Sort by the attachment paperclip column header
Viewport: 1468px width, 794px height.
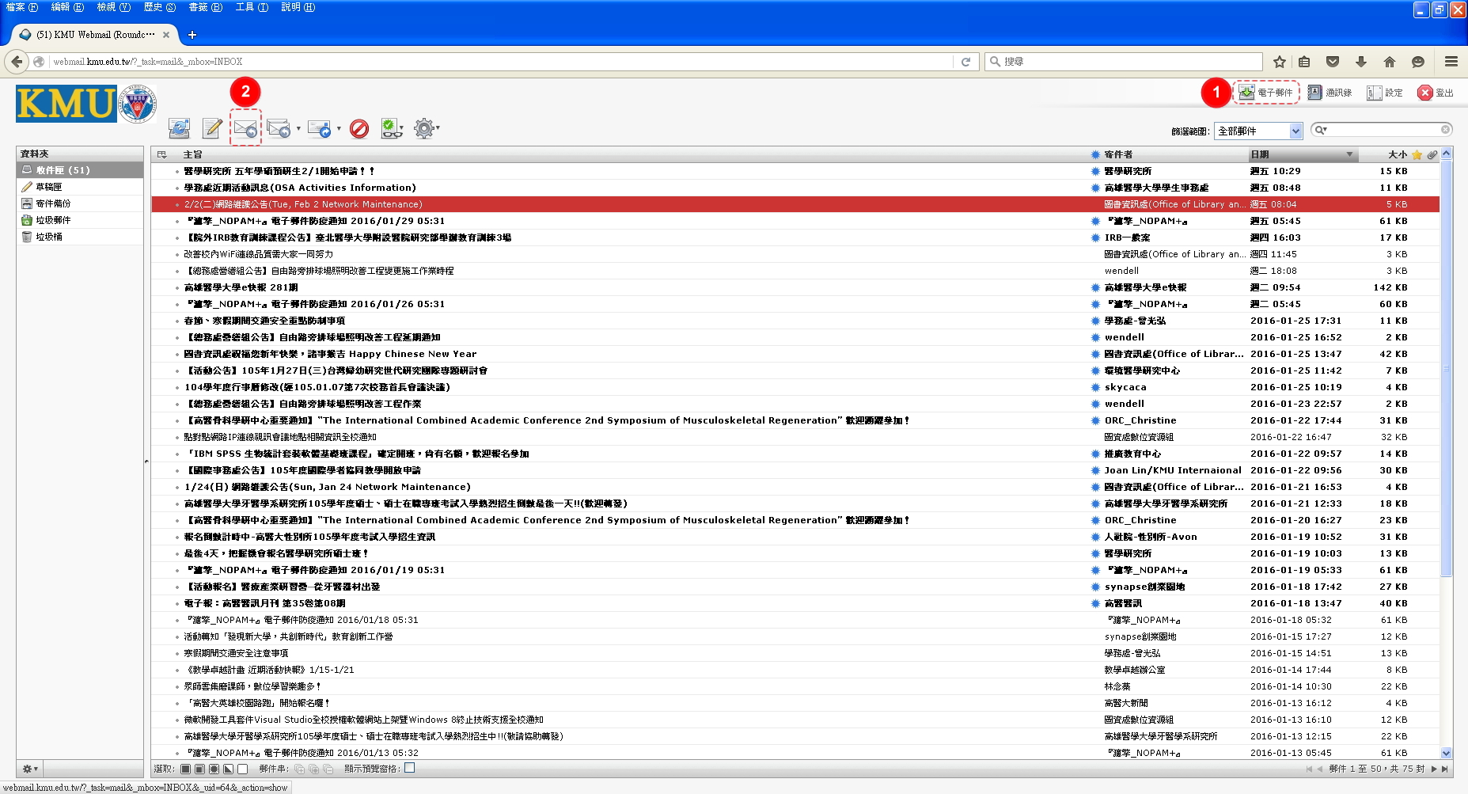coord(1432,154)
